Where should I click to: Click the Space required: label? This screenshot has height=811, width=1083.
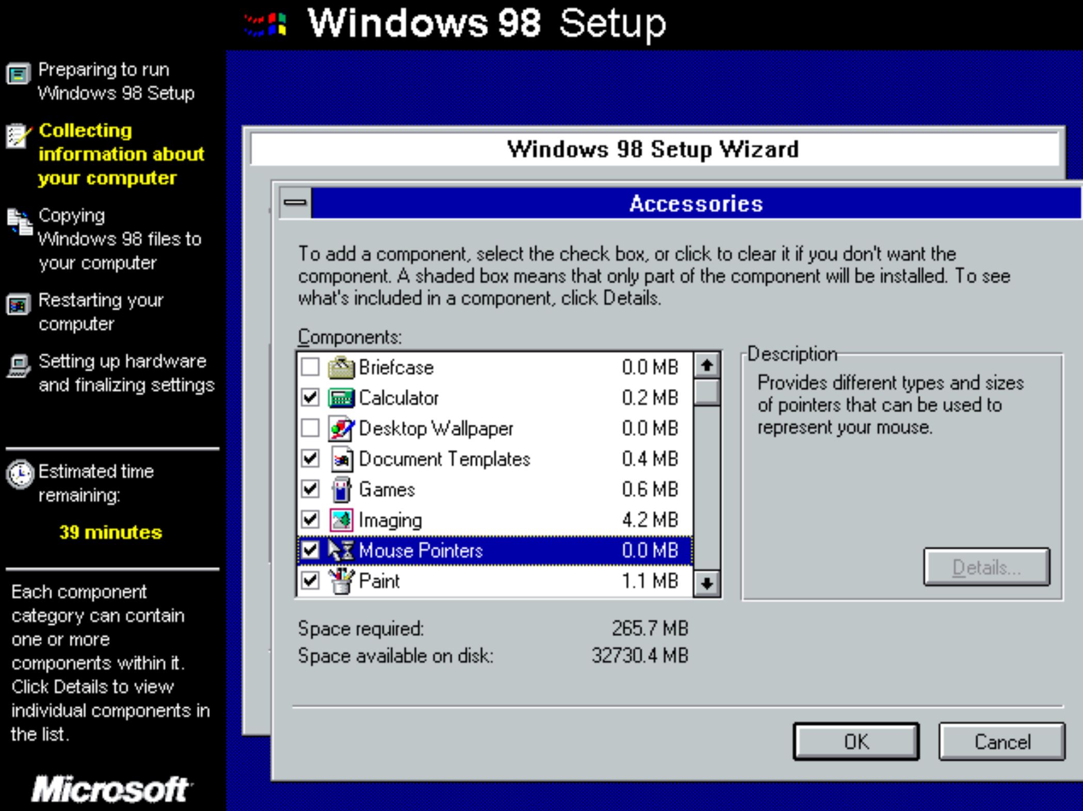click(x=361, y=628)
